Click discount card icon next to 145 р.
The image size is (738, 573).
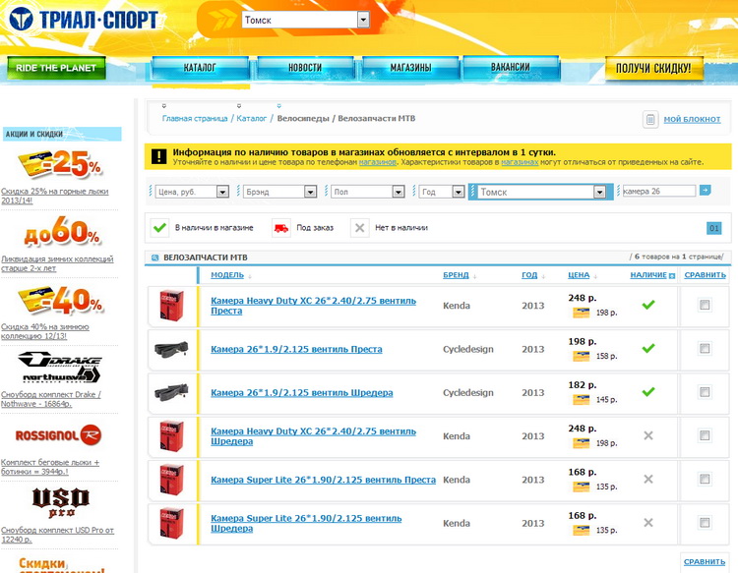[x=581, y=400]
